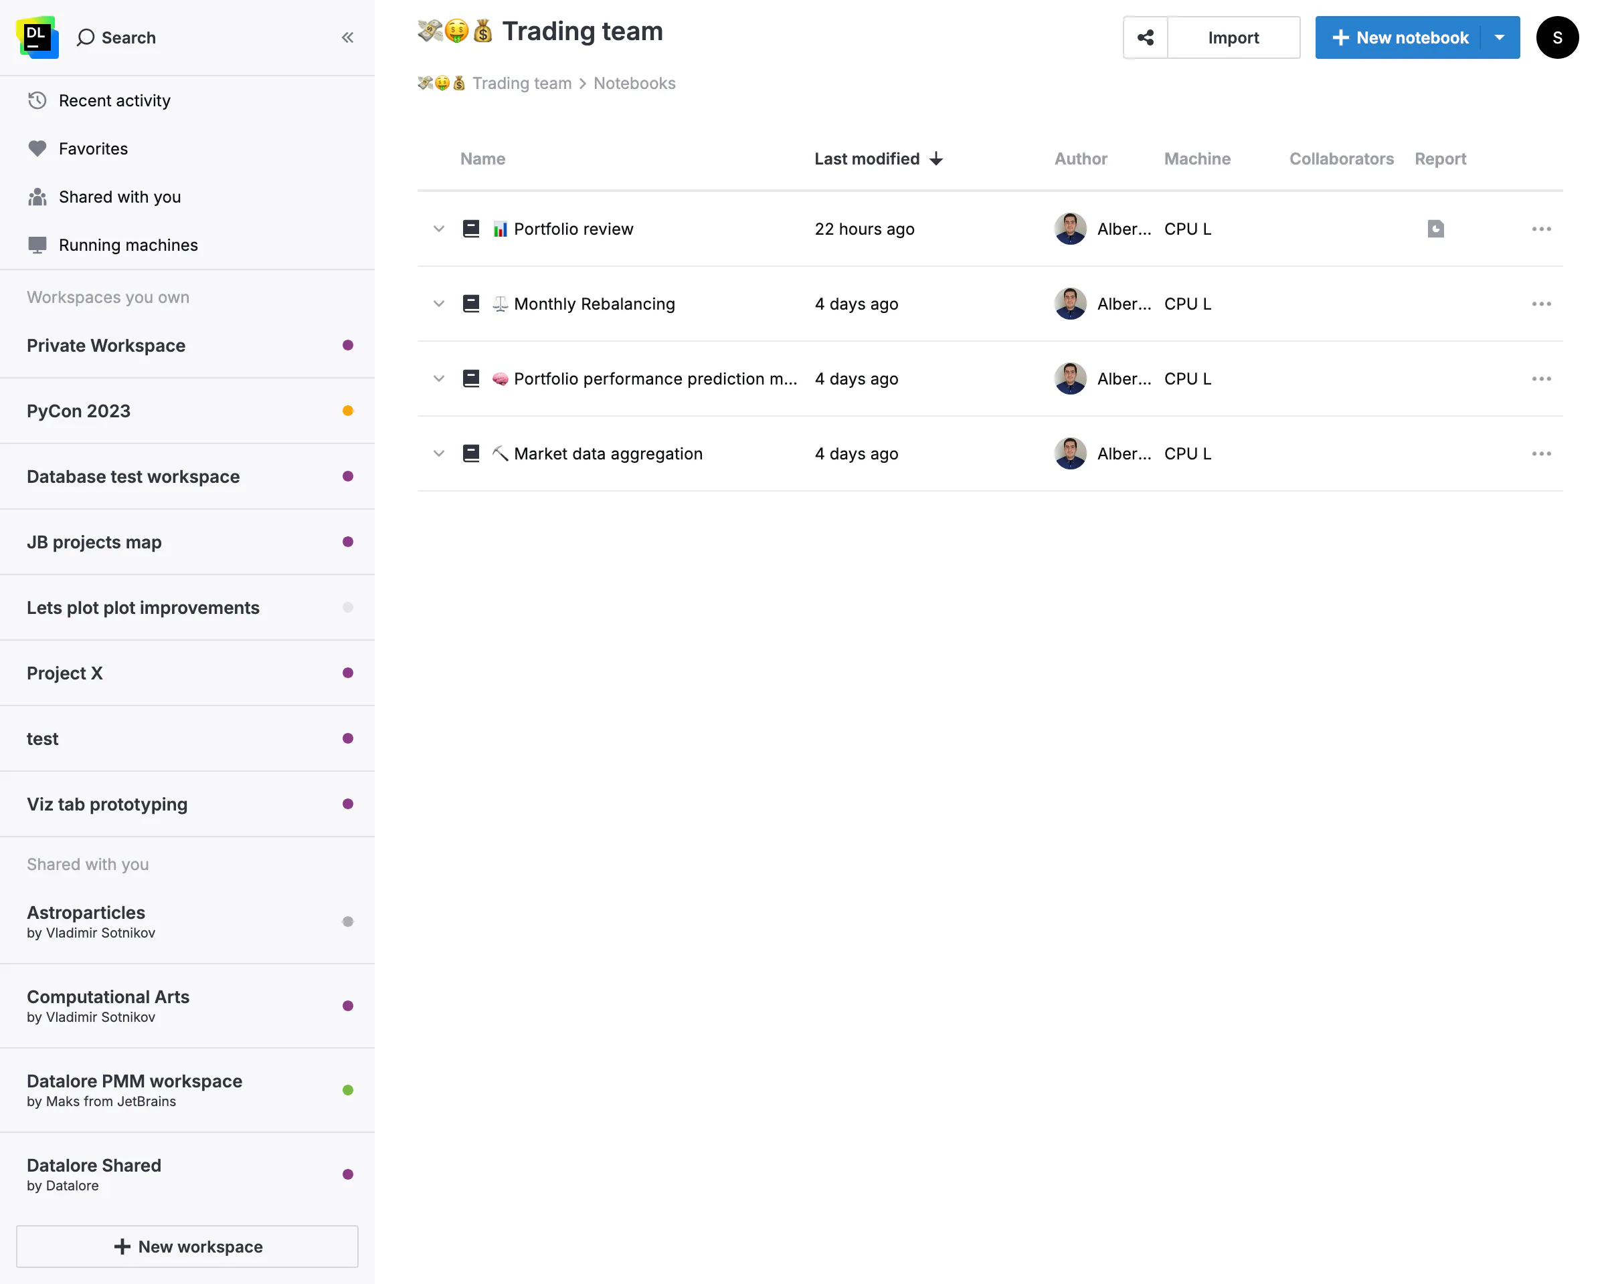Sort by Last modified column
Image resolution: width=1606 pixels, height=1284 pixels.
coord(878,158)
